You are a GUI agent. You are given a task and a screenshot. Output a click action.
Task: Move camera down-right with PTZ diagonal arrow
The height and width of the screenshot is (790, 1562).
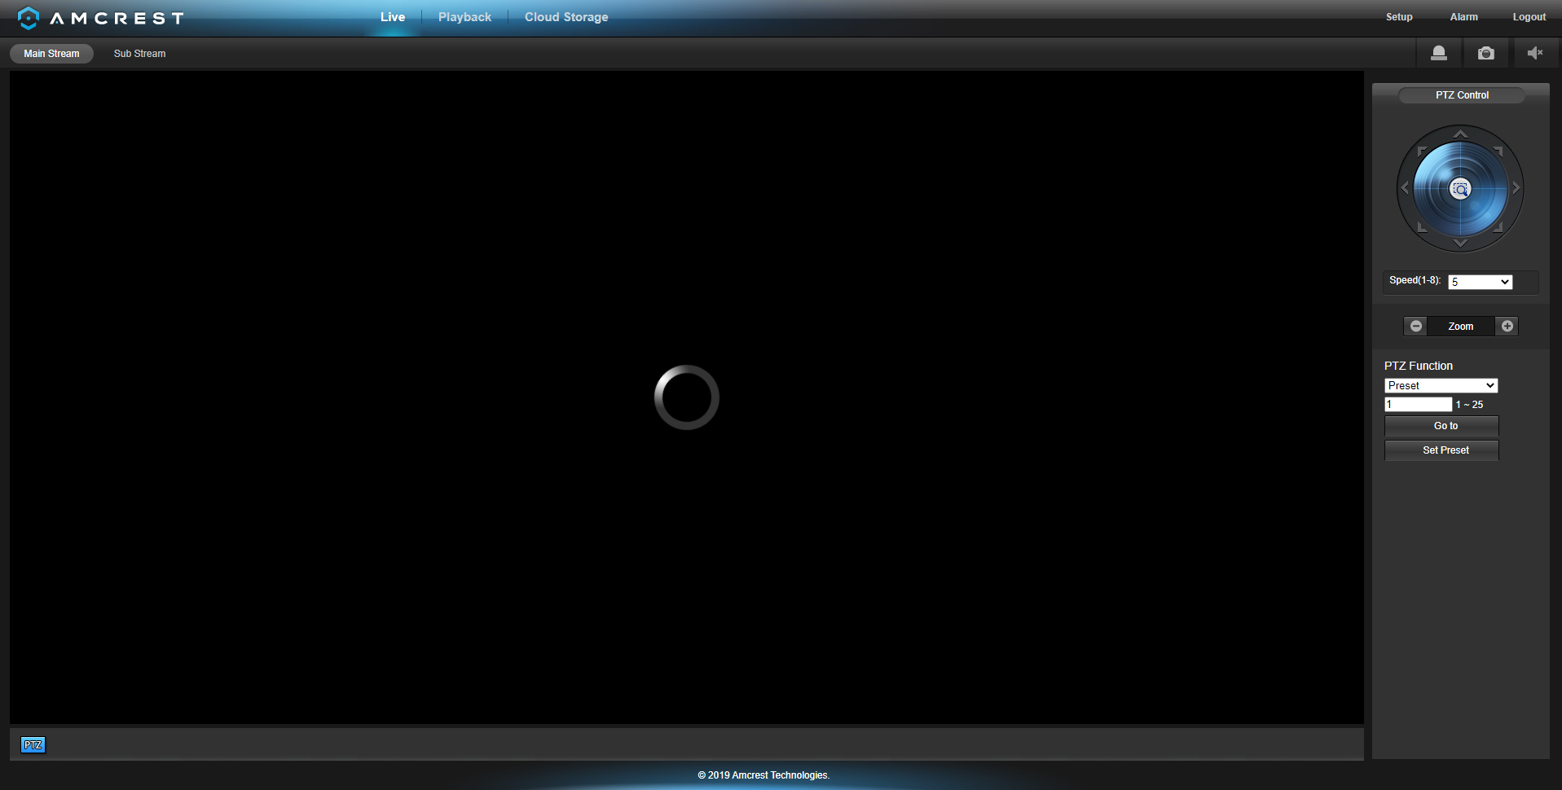[1498, 227]
